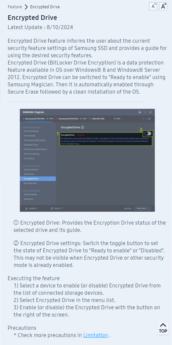Increase font size with A+ icon
The width and height of the screenshot is (172, 345).
point(163,6)
